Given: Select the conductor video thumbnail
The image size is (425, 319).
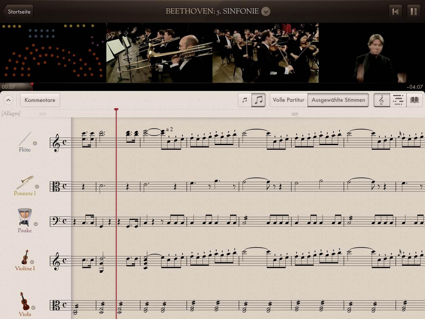Looking at the screenshot, I should (x=372, y=53).
